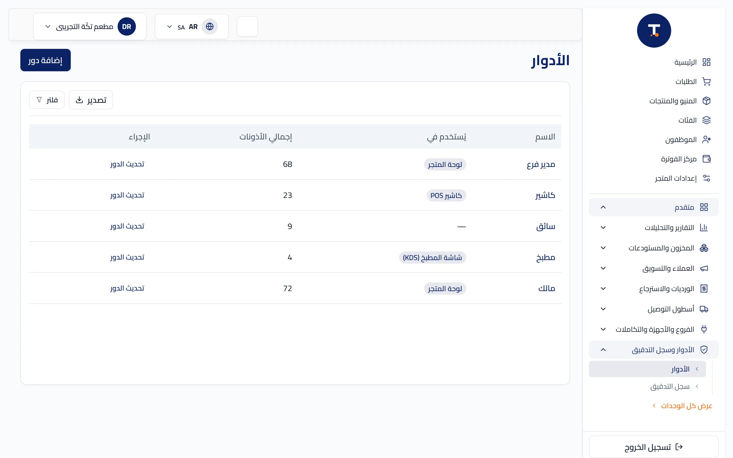
Task: Expand الورديات والاسترجاع chevron
Action: point(603,289)
